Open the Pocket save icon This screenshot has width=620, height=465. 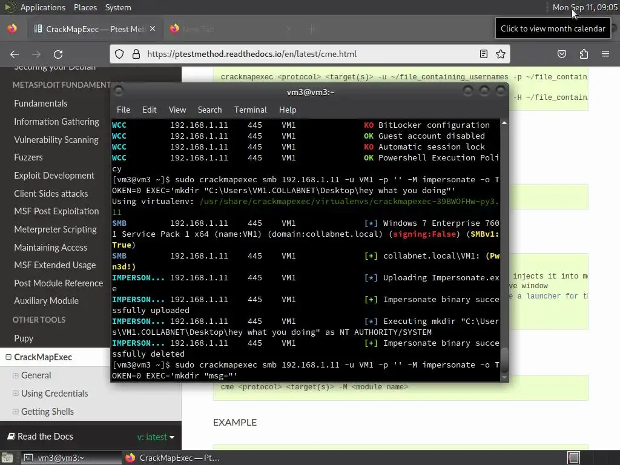pos(562,54)
